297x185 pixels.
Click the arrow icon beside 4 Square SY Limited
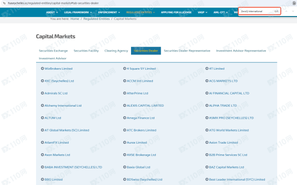125,68
